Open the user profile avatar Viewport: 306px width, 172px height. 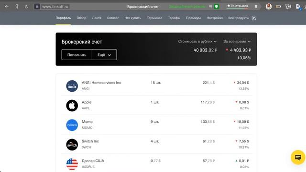tap(269, 6)
